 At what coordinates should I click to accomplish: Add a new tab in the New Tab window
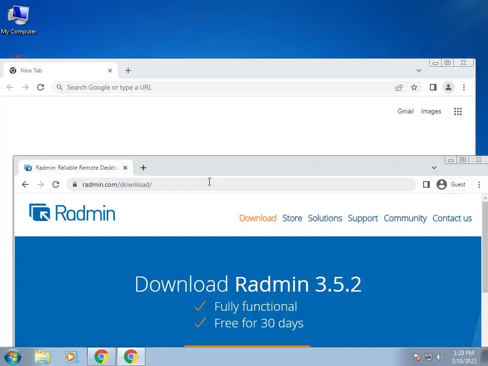128,71
